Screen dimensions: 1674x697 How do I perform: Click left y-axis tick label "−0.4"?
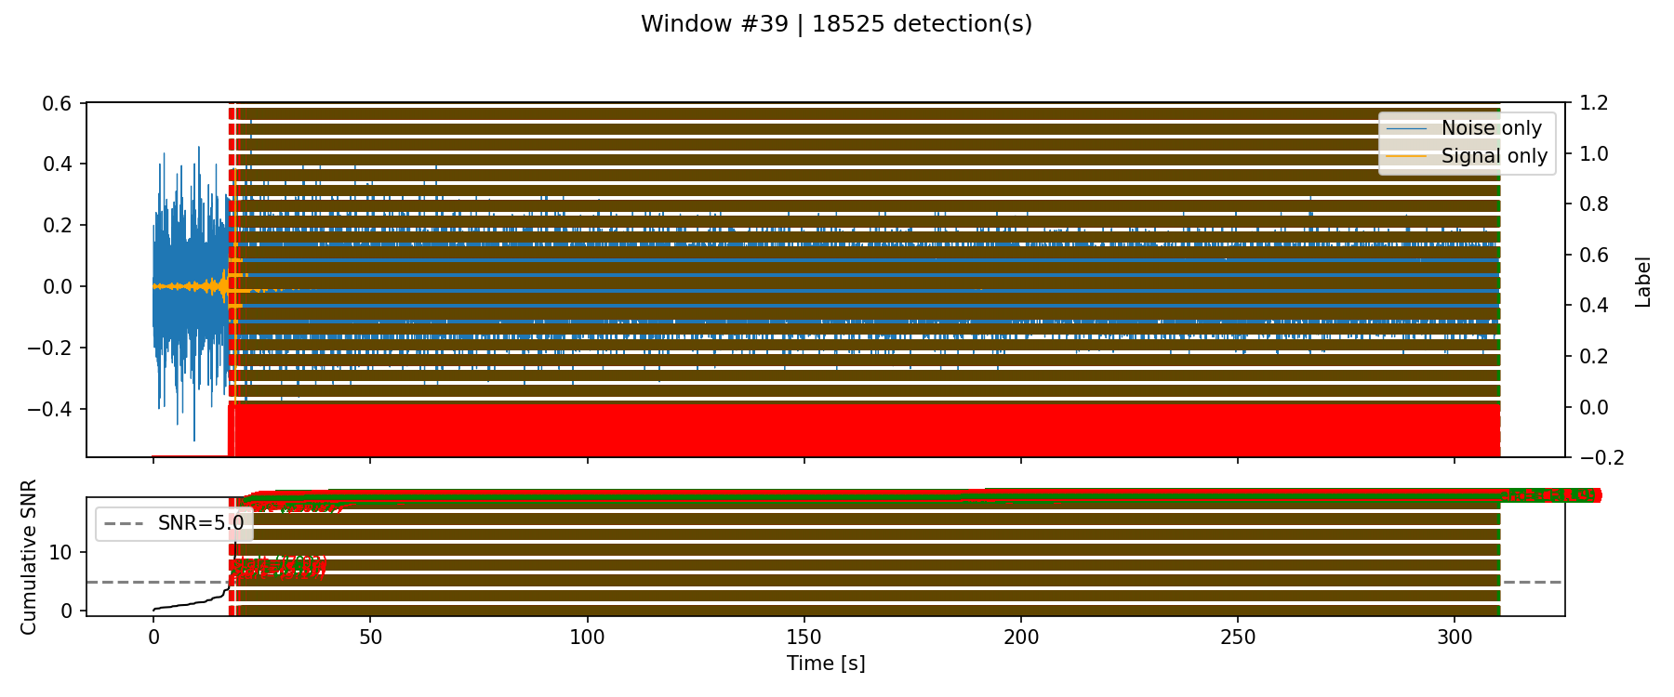49,409
